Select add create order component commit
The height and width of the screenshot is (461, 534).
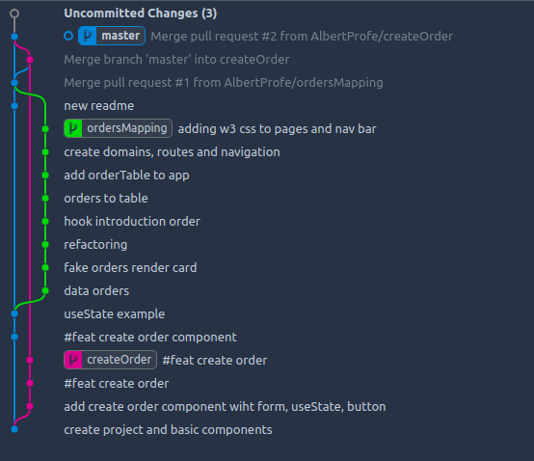pyautogui.click(x=225, y=406)
